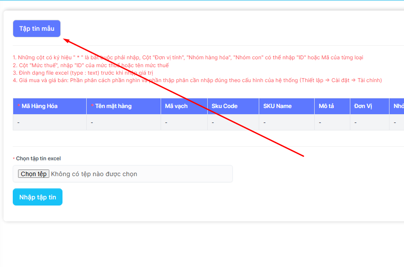Click the cell under "Mã Hàng Hóa"
Screen dimensions: 404x267
click(x=49, y=123)
